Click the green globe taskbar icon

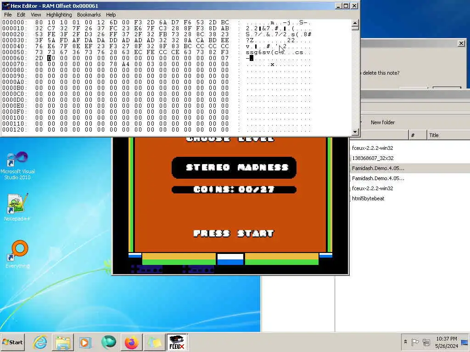[x=108, y=342]
